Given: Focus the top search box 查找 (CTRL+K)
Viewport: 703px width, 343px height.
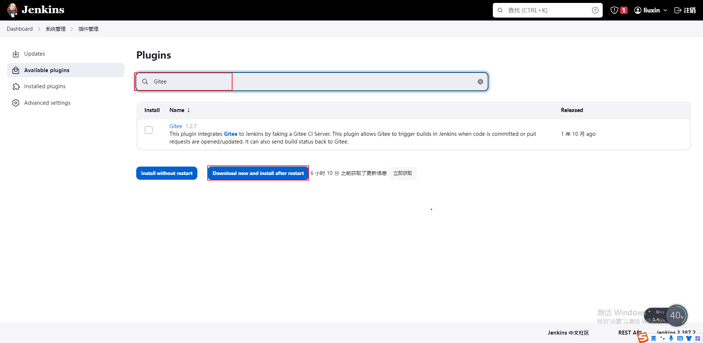Looking at the screenshot, I should [x=547, y=10].
